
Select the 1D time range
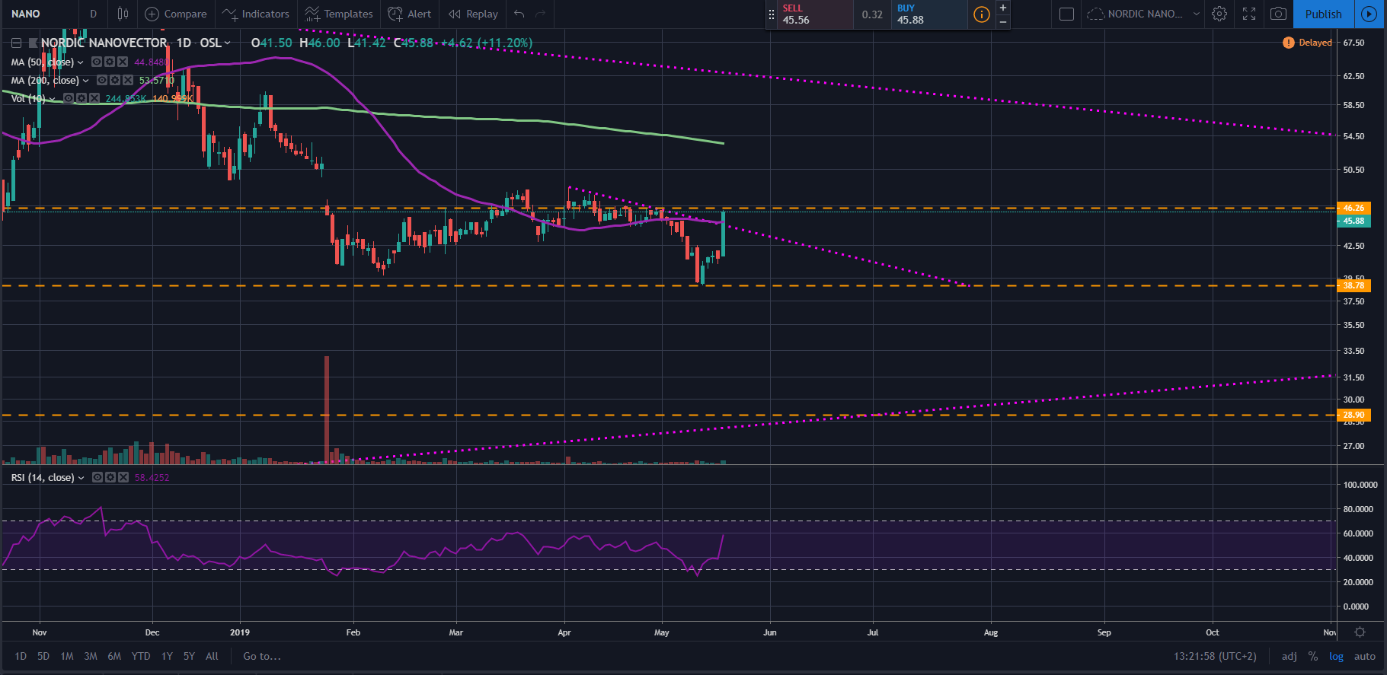(x=21, y=656)
